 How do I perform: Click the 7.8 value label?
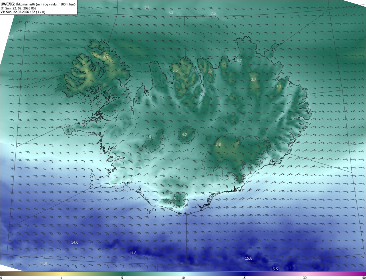tap(202, 95)
